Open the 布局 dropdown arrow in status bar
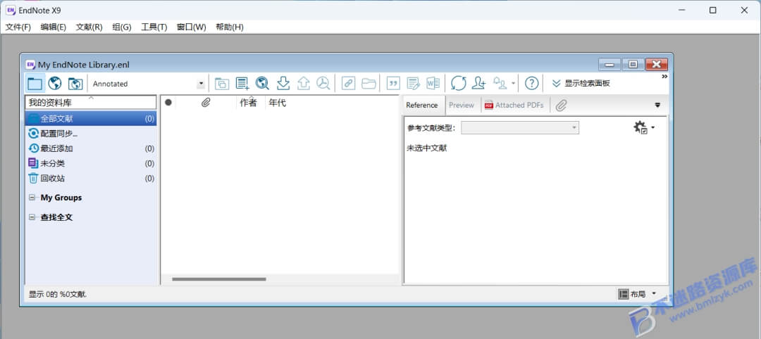 click(654, 293)
